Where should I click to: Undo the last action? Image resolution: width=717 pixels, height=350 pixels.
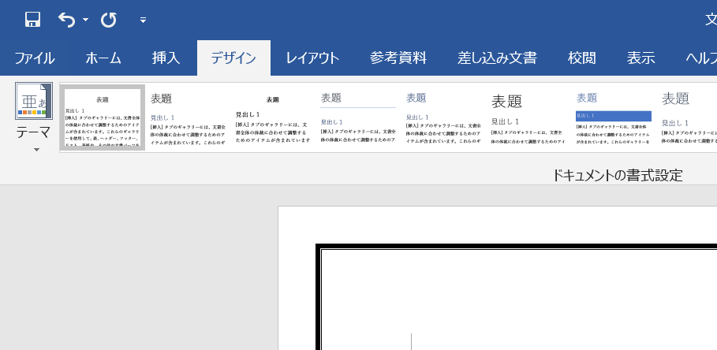coord(67,20)
